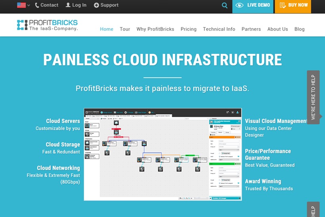The image size is (325, 217).
Task: Select the Home menu item
Action: click(107, 29)
